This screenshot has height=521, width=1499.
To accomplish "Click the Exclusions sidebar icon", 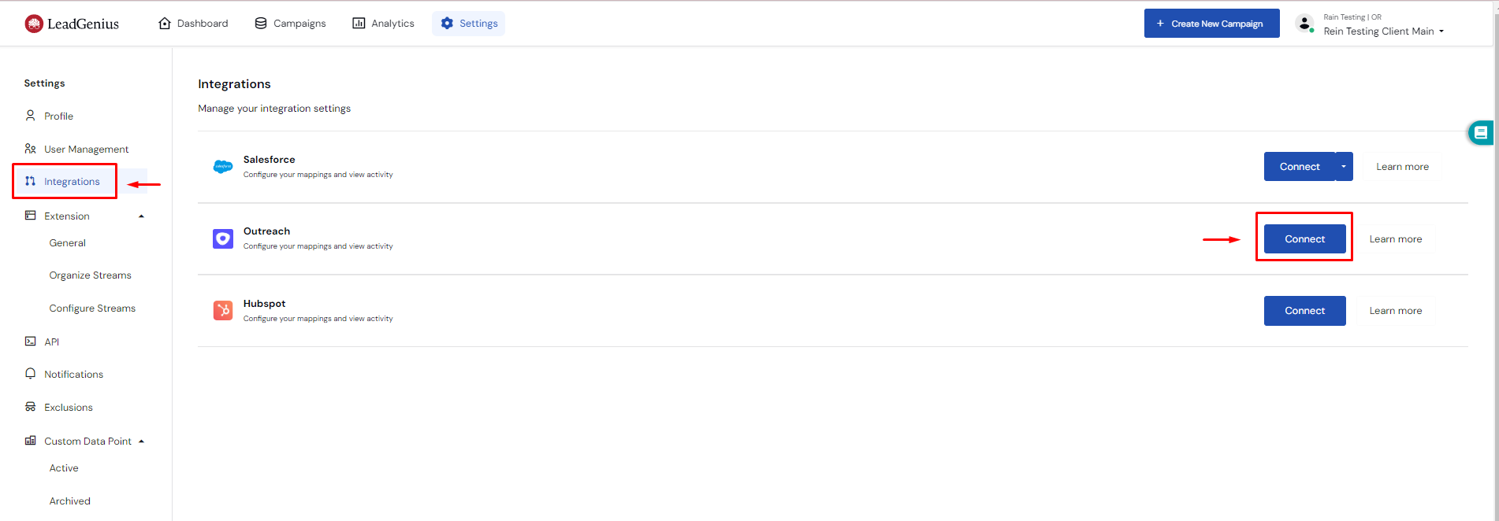I will click(x=31, y=407).
